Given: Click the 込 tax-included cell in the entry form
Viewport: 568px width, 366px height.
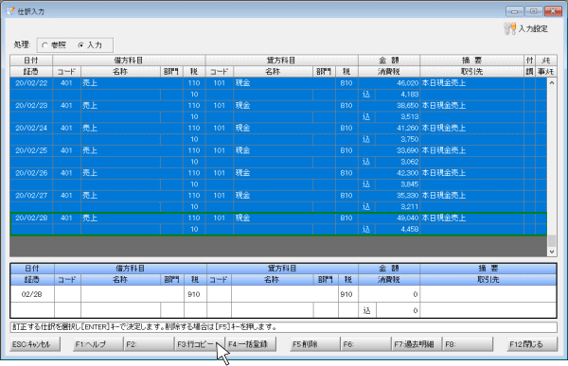Looking at the screenshot, I should [x=367, y=310].
